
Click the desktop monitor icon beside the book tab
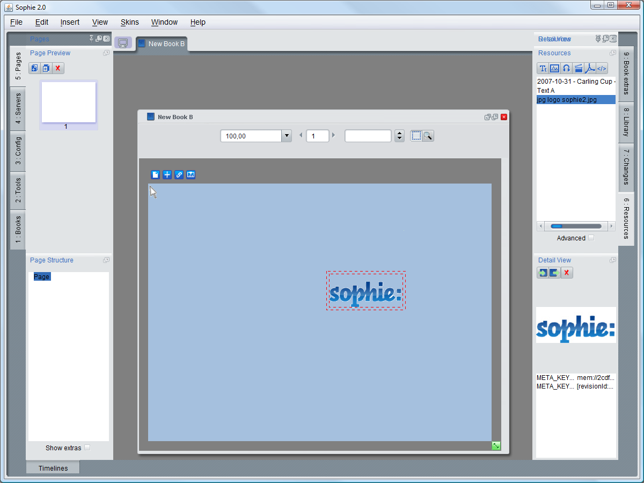coord(123,43)
